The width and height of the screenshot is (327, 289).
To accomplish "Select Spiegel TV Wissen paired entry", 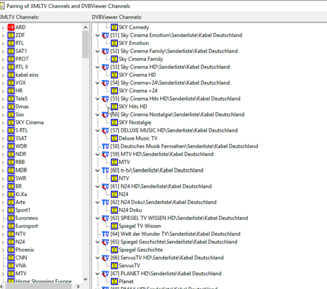I will click(x=140, y=226).
